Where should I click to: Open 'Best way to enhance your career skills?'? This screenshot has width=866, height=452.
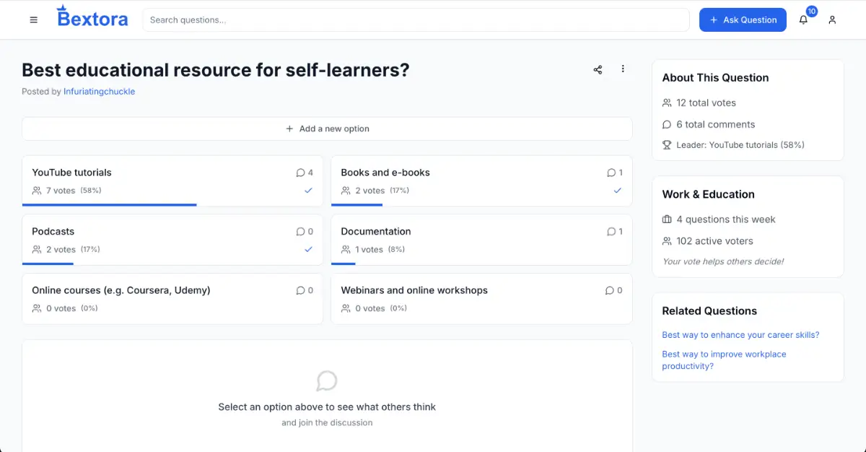[x=740, y=335]
